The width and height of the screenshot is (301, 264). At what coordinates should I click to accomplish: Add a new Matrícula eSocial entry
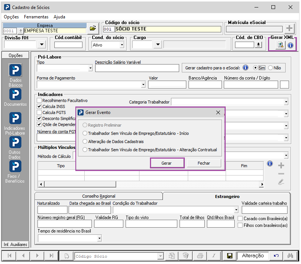point(289,28)
